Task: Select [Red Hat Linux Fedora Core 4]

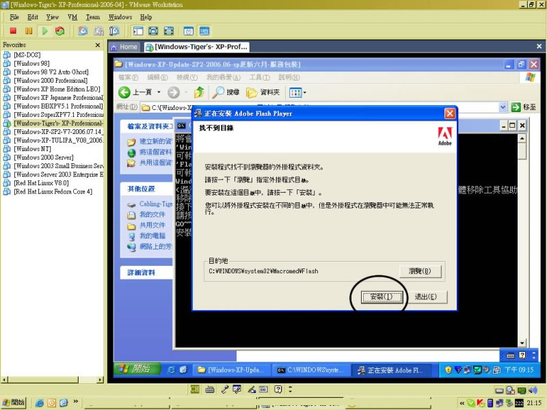Action: click(x=53, y=191)
